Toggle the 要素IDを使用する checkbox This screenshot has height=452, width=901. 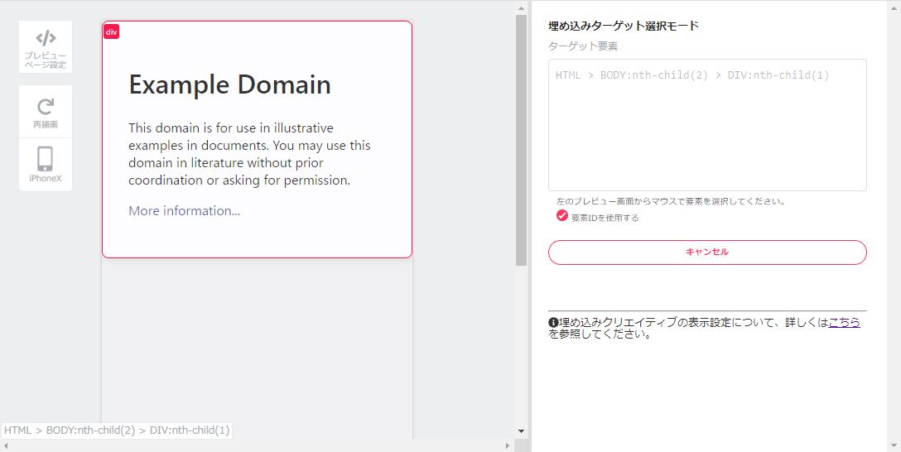(562, 216)
